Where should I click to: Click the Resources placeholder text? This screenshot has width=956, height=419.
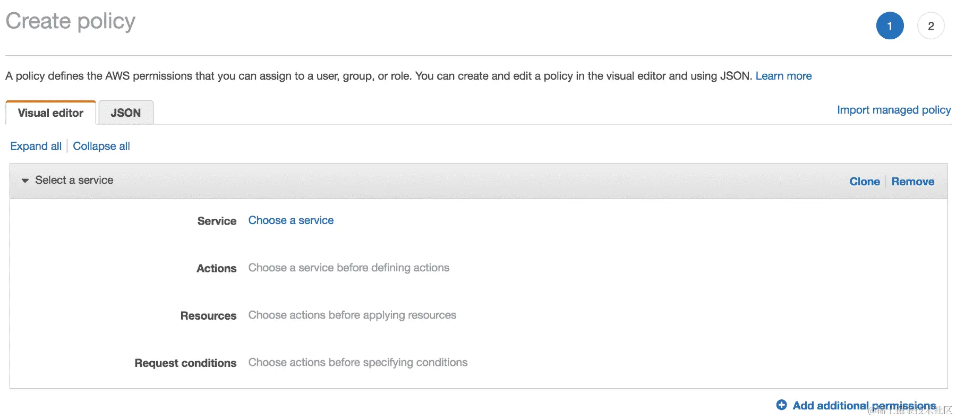click(352, 315)
